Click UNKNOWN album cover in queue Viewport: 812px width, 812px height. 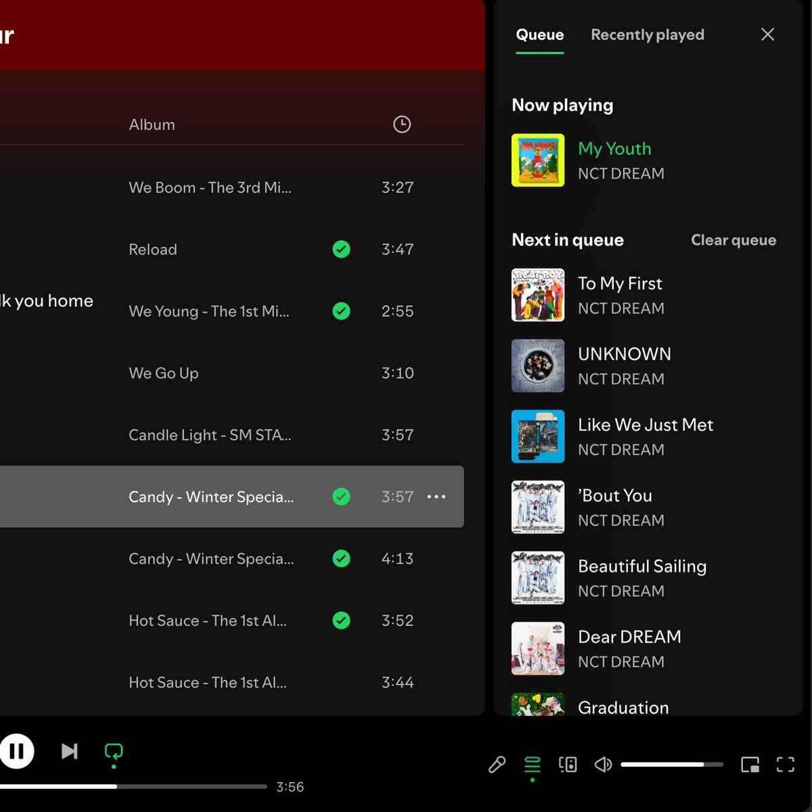(x=538, y=365)
